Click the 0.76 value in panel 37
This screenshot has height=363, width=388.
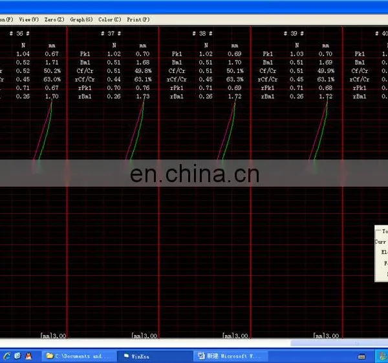point(143,88)
